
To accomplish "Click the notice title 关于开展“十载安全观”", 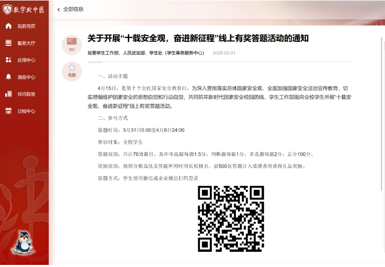I will (x=198, y=39).
